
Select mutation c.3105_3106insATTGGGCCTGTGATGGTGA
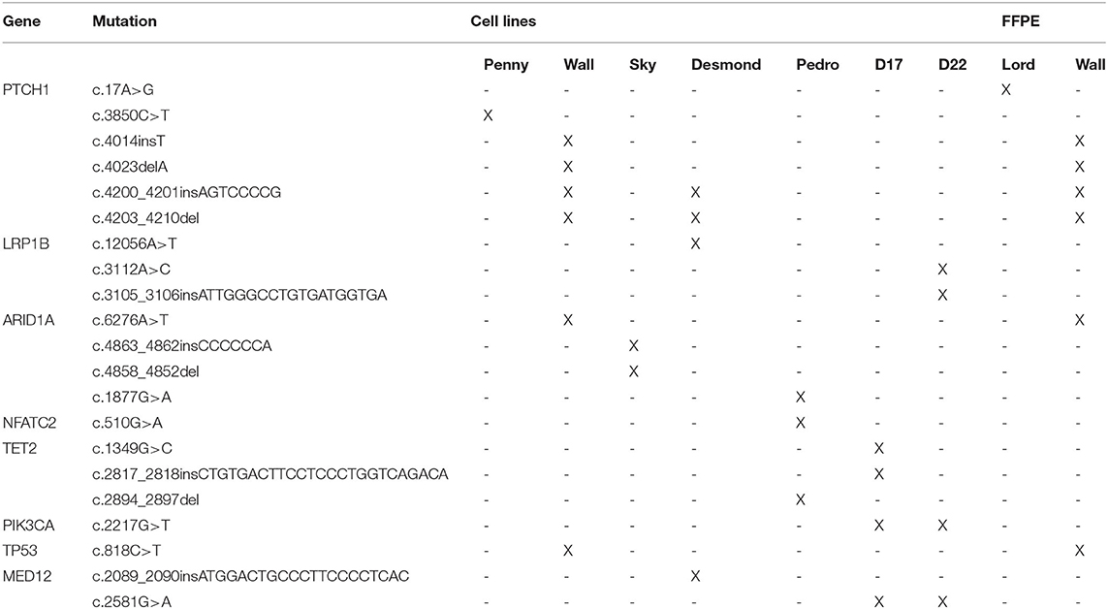239,296
